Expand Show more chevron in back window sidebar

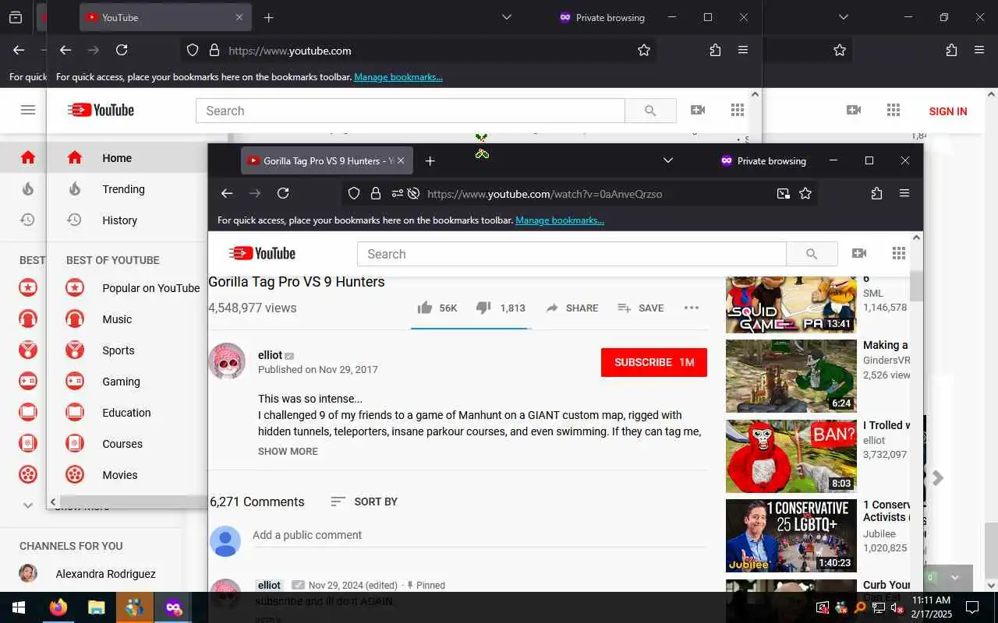point(28,505)
